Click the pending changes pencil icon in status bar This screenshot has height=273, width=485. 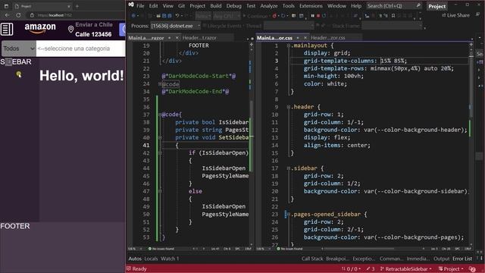point(371,269)
